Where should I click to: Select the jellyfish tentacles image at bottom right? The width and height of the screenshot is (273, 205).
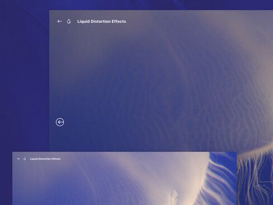(255, 178)
